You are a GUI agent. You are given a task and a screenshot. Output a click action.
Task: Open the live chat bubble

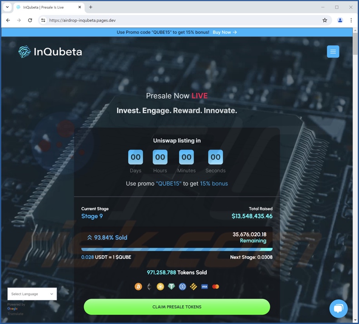(x=339, y=309)
